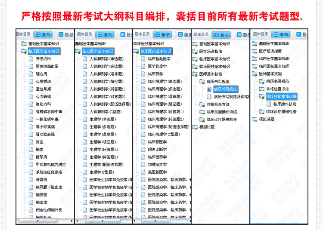
Task: Select 蛛网膜下腔出血 in the list
Action: point(49,187)
